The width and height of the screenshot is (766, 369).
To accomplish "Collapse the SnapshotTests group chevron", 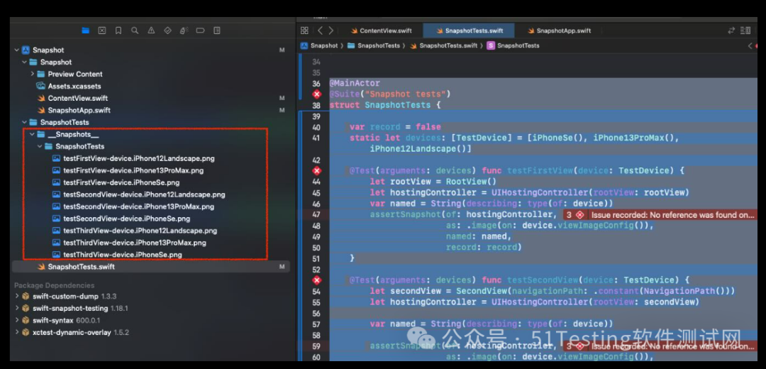I will [x=24, y=122].
